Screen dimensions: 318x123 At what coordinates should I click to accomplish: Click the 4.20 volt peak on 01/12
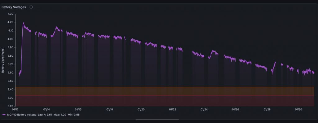point(24,23)
